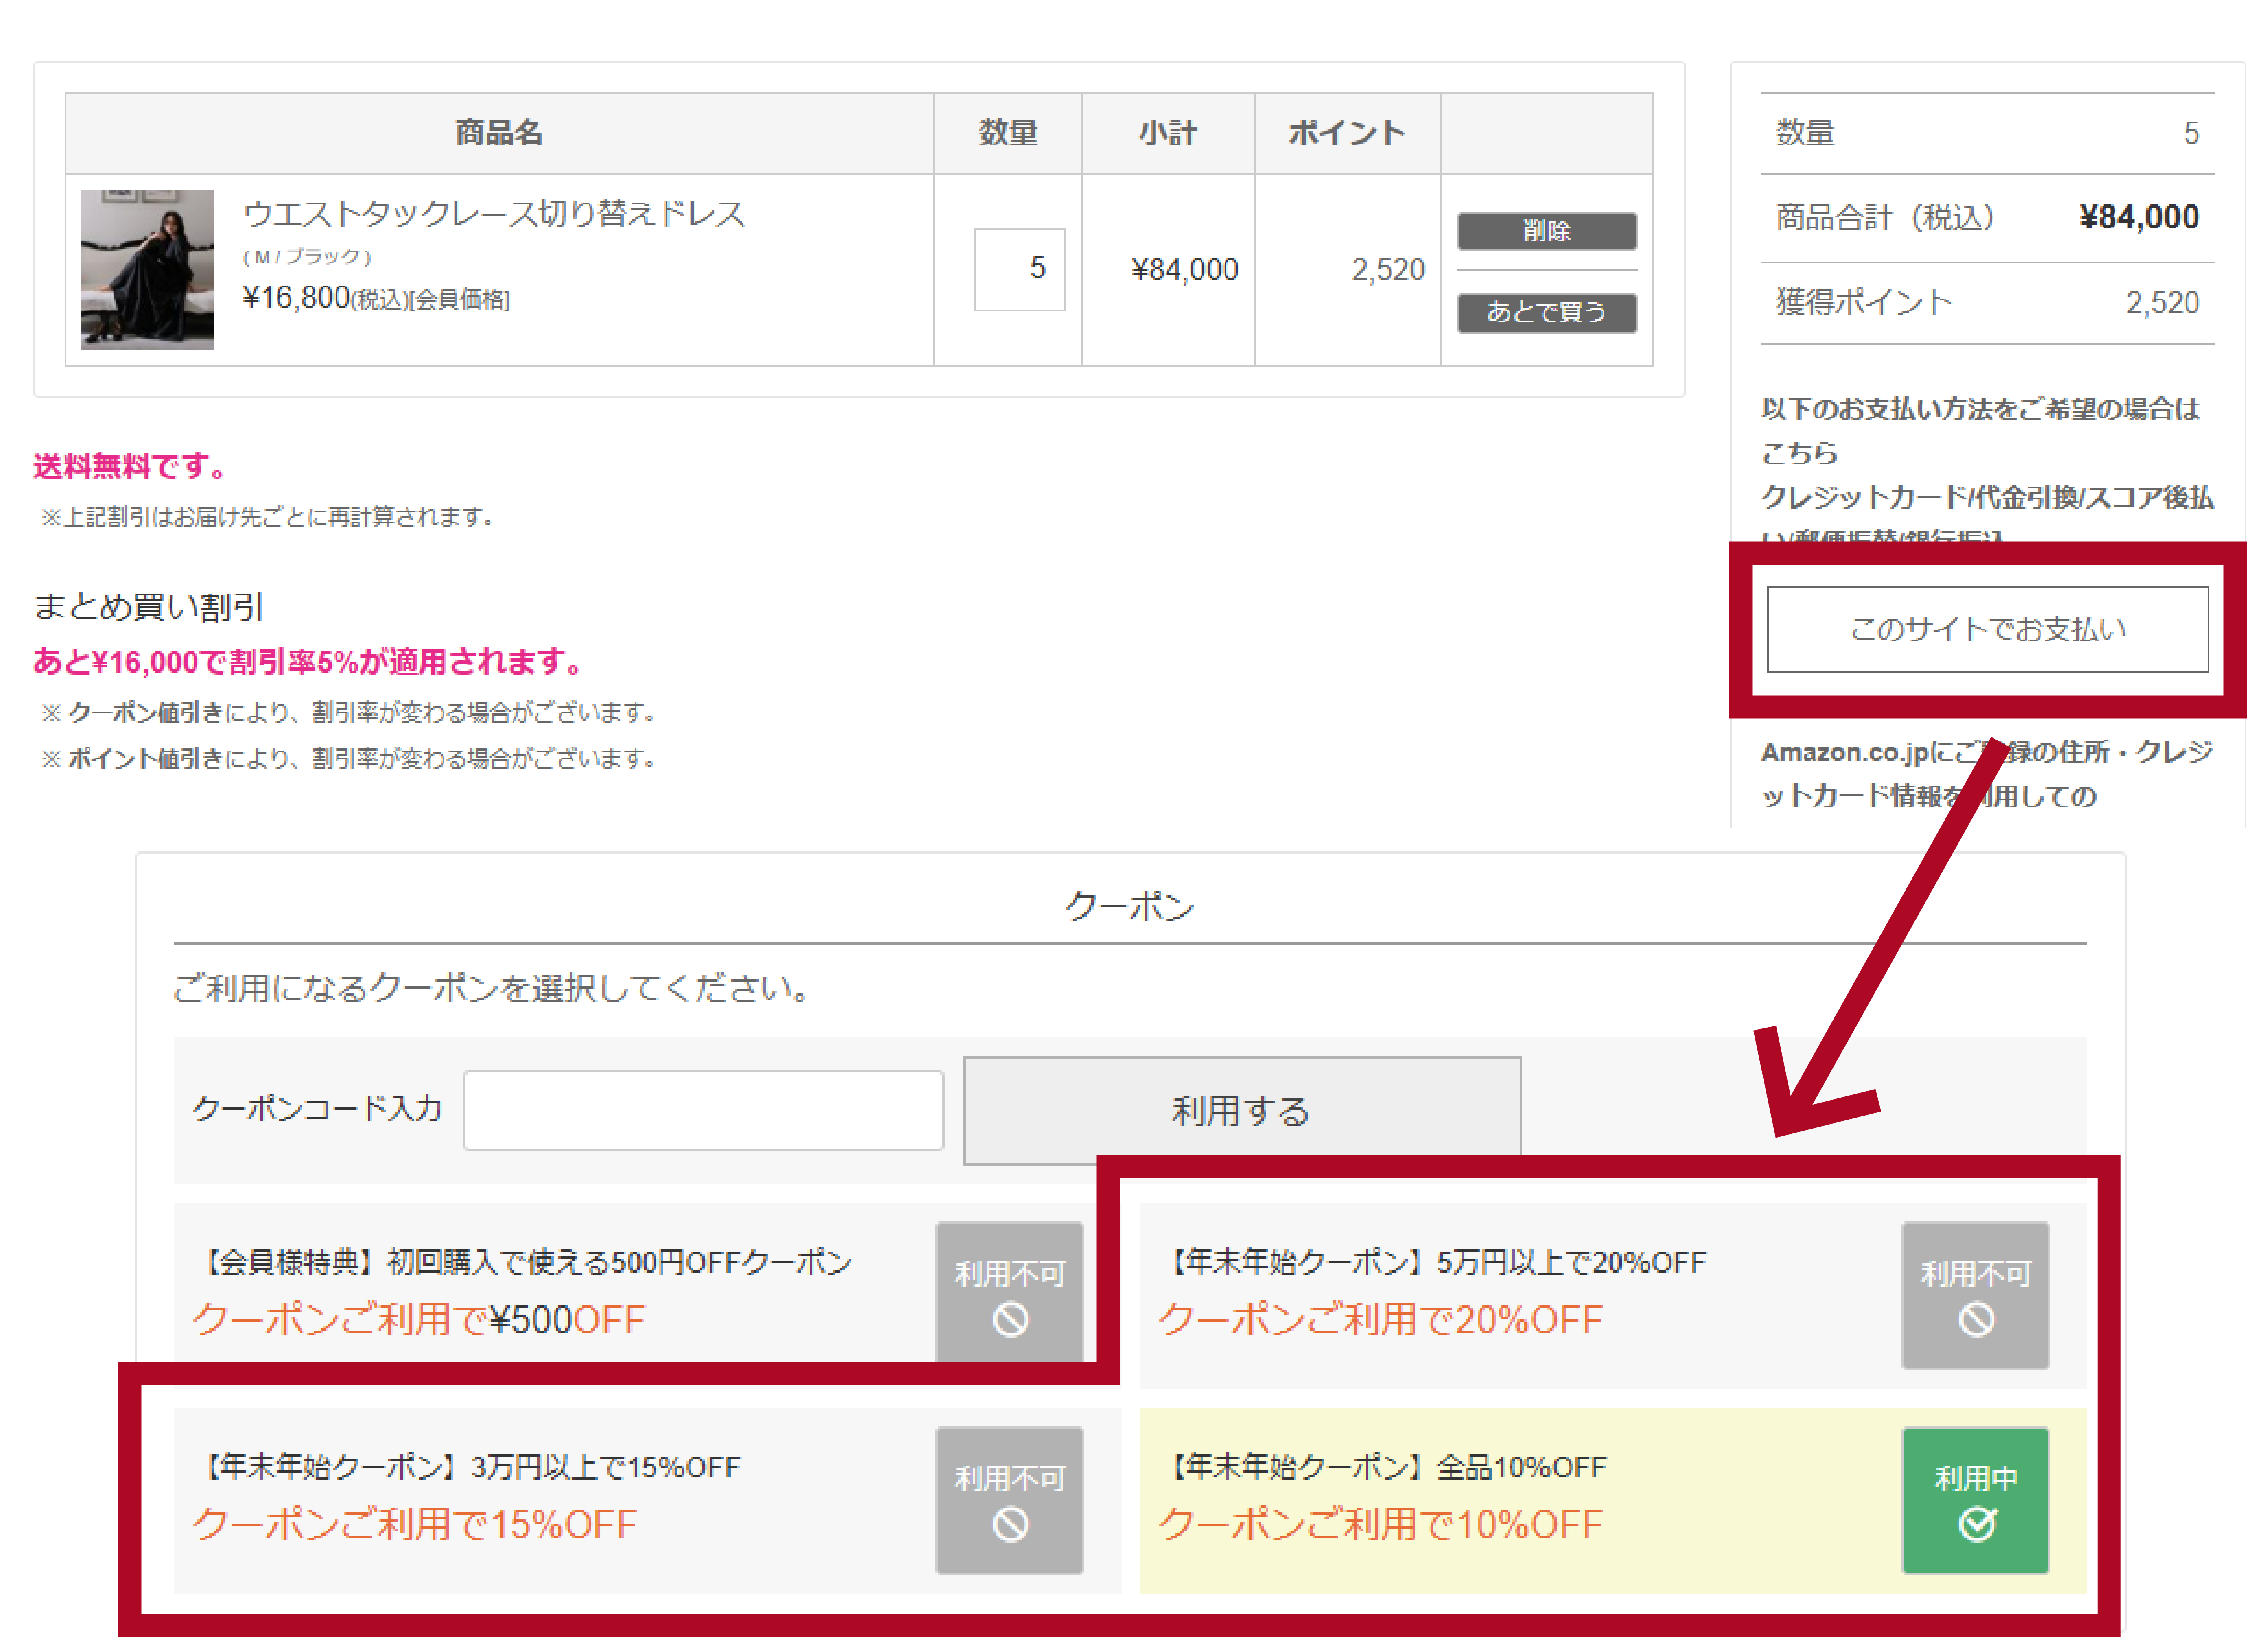Click 利用する to apply a coupon code
The height and width of the screenshot is (1652, 2258).
(1241, 1108)
